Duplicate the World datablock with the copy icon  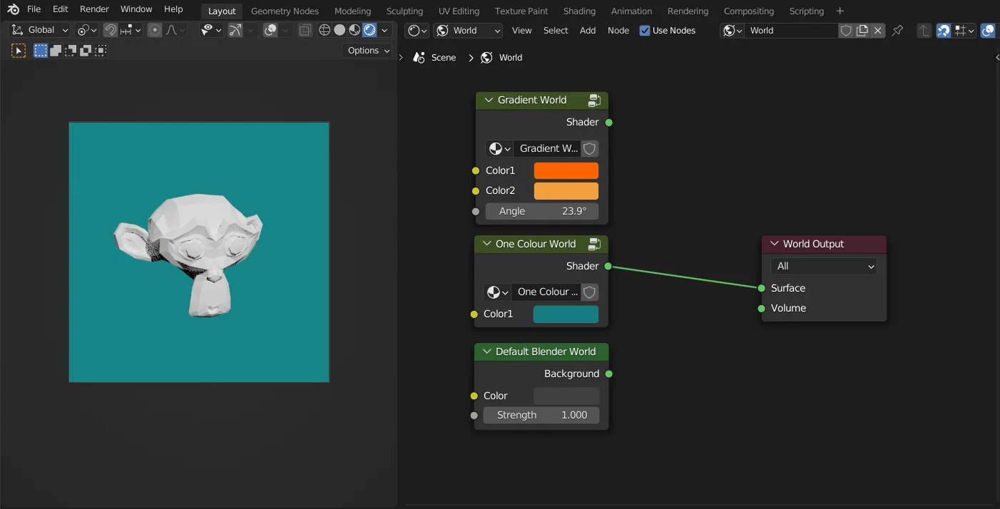[862, 30]
